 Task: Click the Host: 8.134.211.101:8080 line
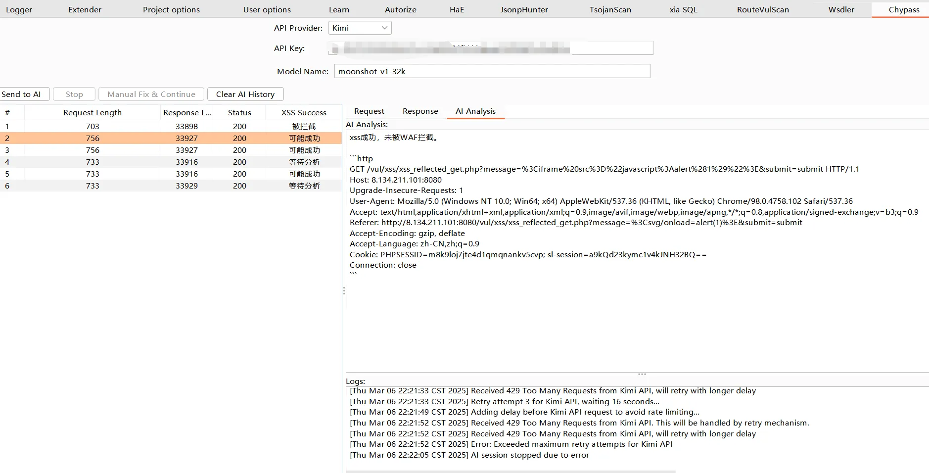point(396,180)
